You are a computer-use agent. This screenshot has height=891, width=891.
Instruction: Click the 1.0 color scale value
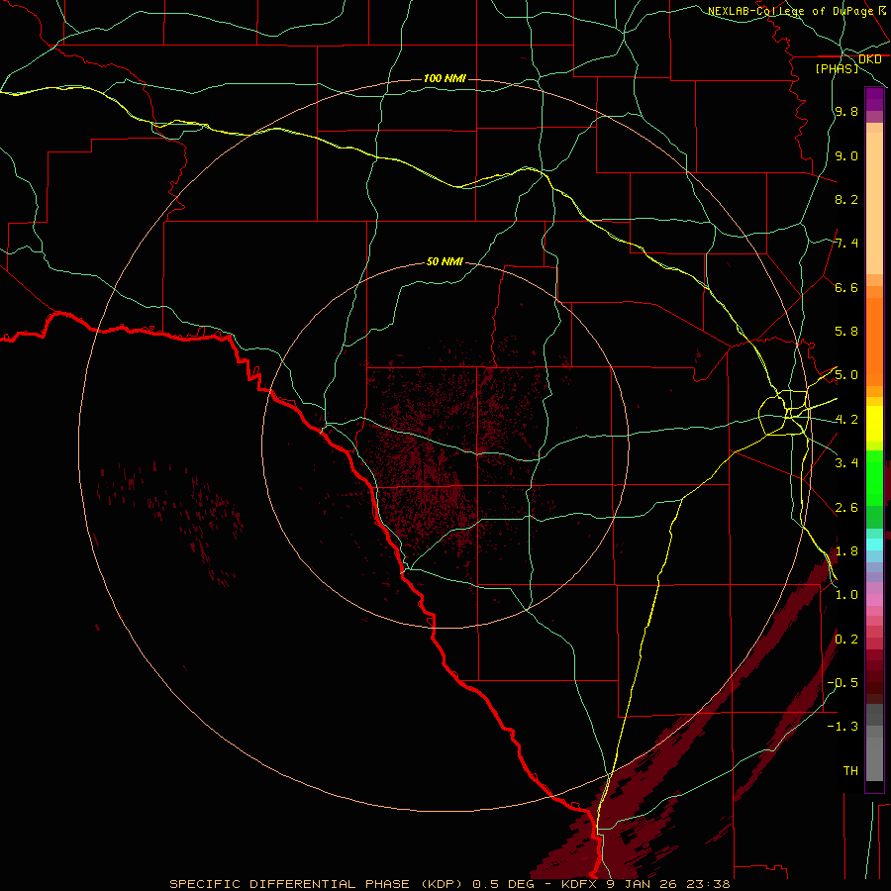[846, 595]
